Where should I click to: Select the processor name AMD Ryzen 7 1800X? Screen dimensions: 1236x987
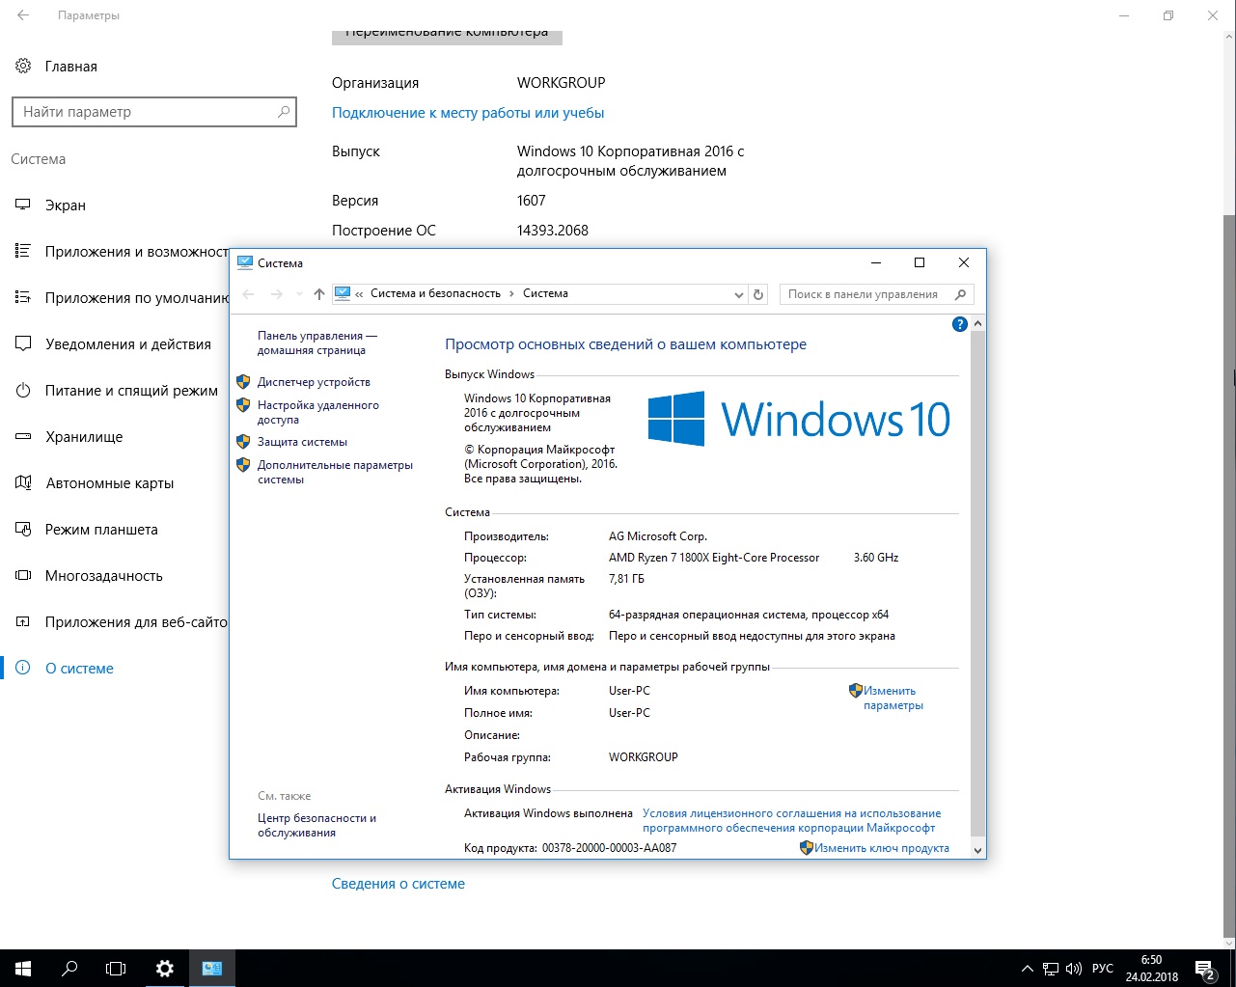pyautogui.click(x=714, y=558)
